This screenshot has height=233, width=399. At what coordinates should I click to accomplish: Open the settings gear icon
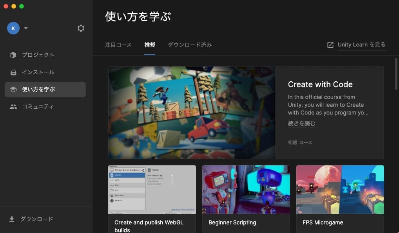(81, 28)
